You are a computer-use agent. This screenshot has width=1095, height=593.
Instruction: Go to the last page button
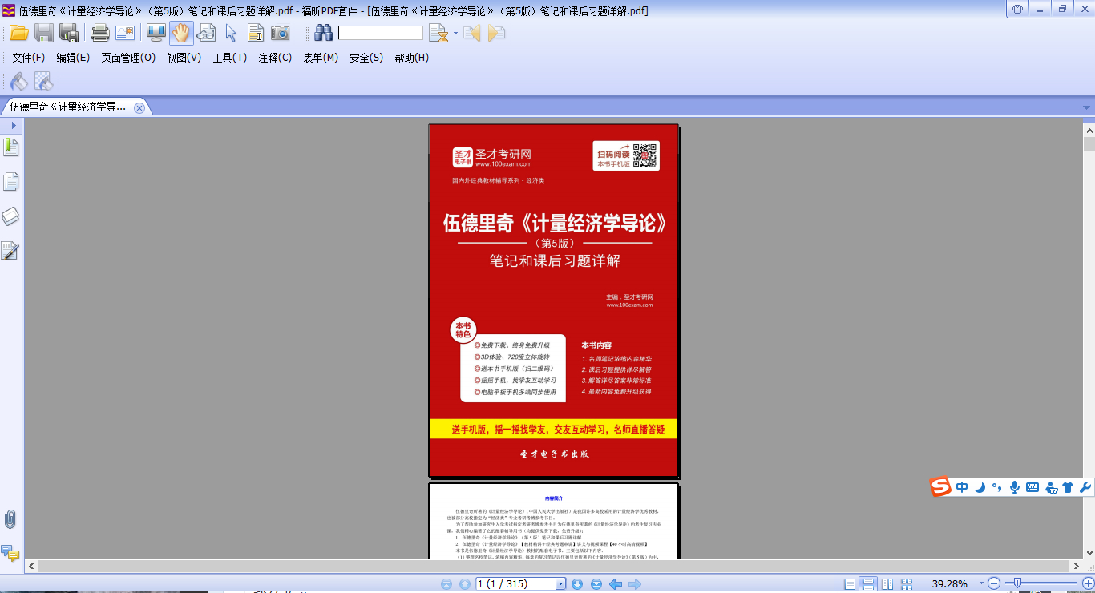596,584
